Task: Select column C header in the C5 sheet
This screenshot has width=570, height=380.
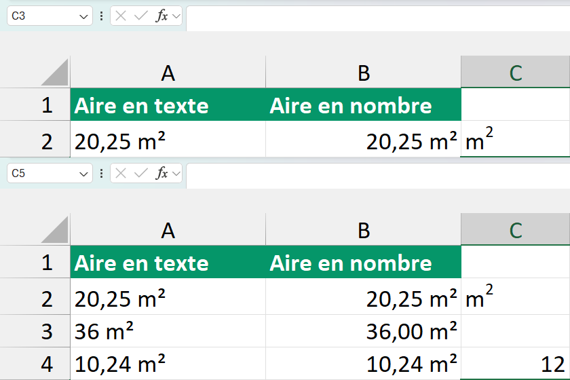Action: [516, 230]
